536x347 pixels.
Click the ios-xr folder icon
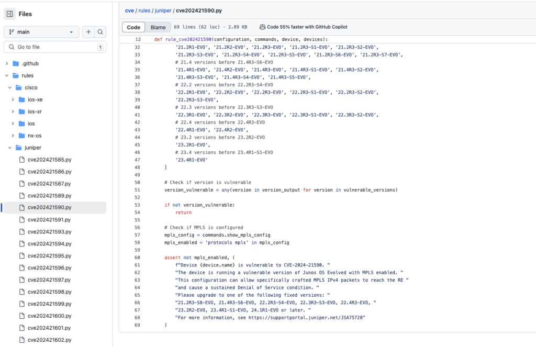coord(21,111)
